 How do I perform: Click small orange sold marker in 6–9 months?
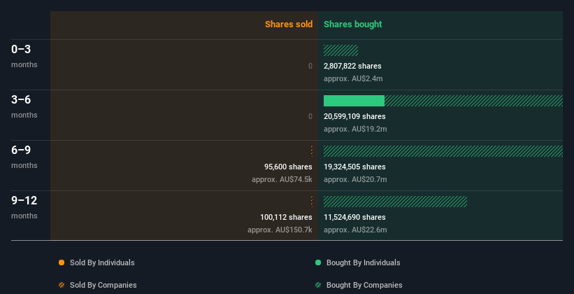pos(312,151)
